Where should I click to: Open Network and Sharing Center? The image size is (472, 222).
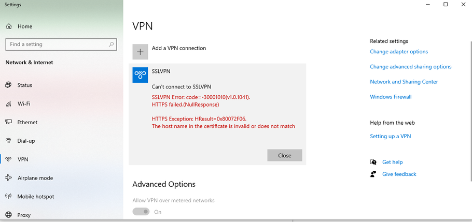pos(404,82)
